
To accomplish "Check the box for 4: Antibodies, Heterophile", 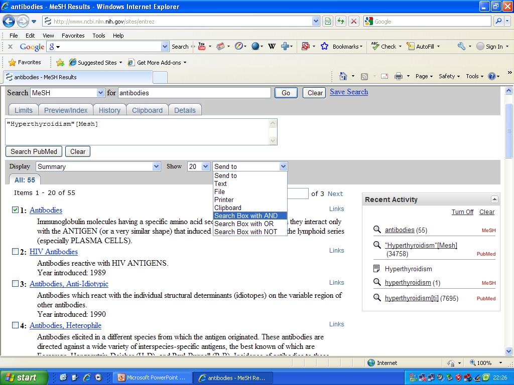I will point(15,325).
